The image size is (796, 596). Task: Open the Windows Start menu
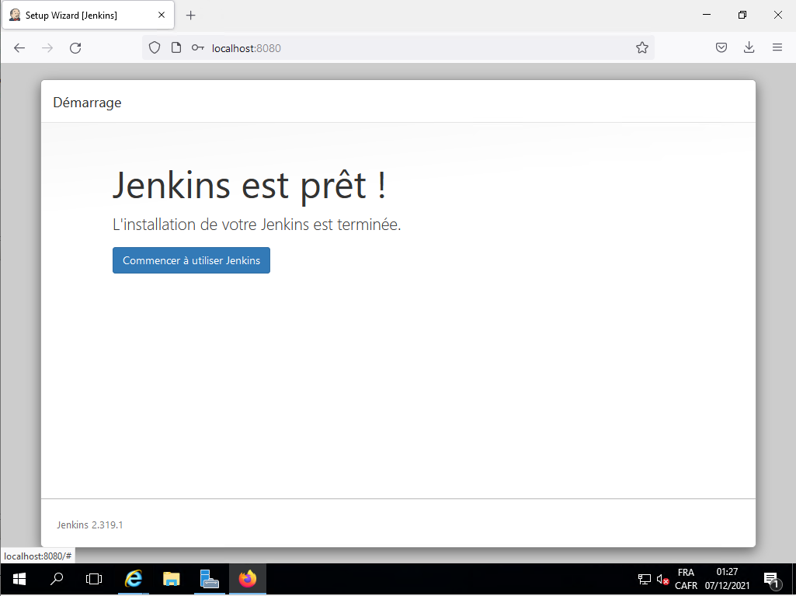(x=19, y=579)
